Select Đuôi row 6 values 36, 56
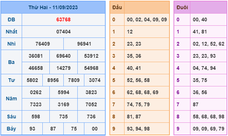 coord(200,92)
